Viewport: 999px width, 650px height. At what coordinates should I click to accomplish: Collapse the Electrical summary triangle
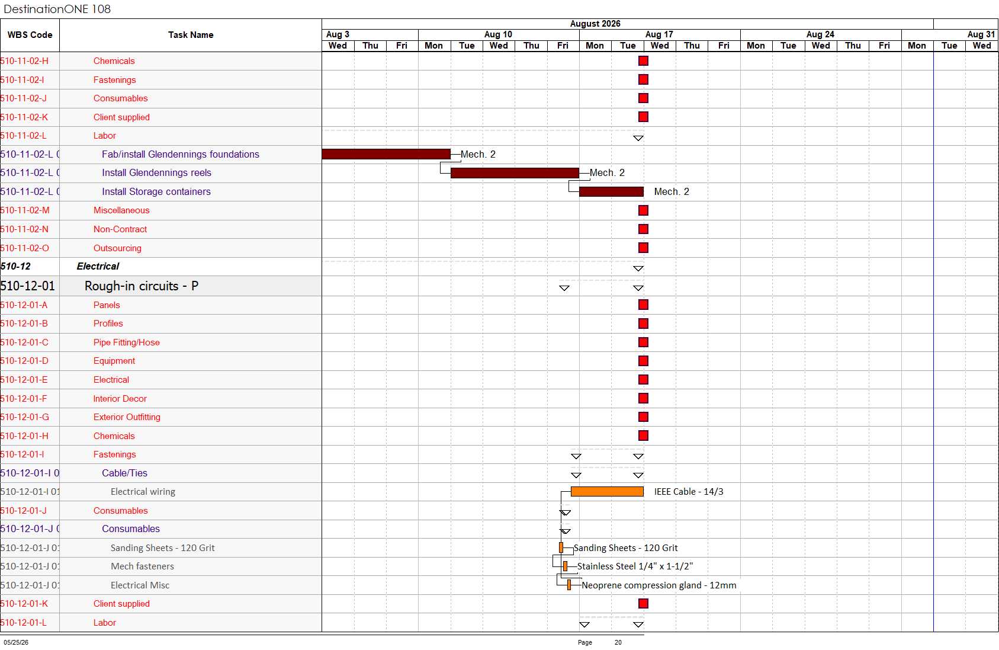point(638,268)
